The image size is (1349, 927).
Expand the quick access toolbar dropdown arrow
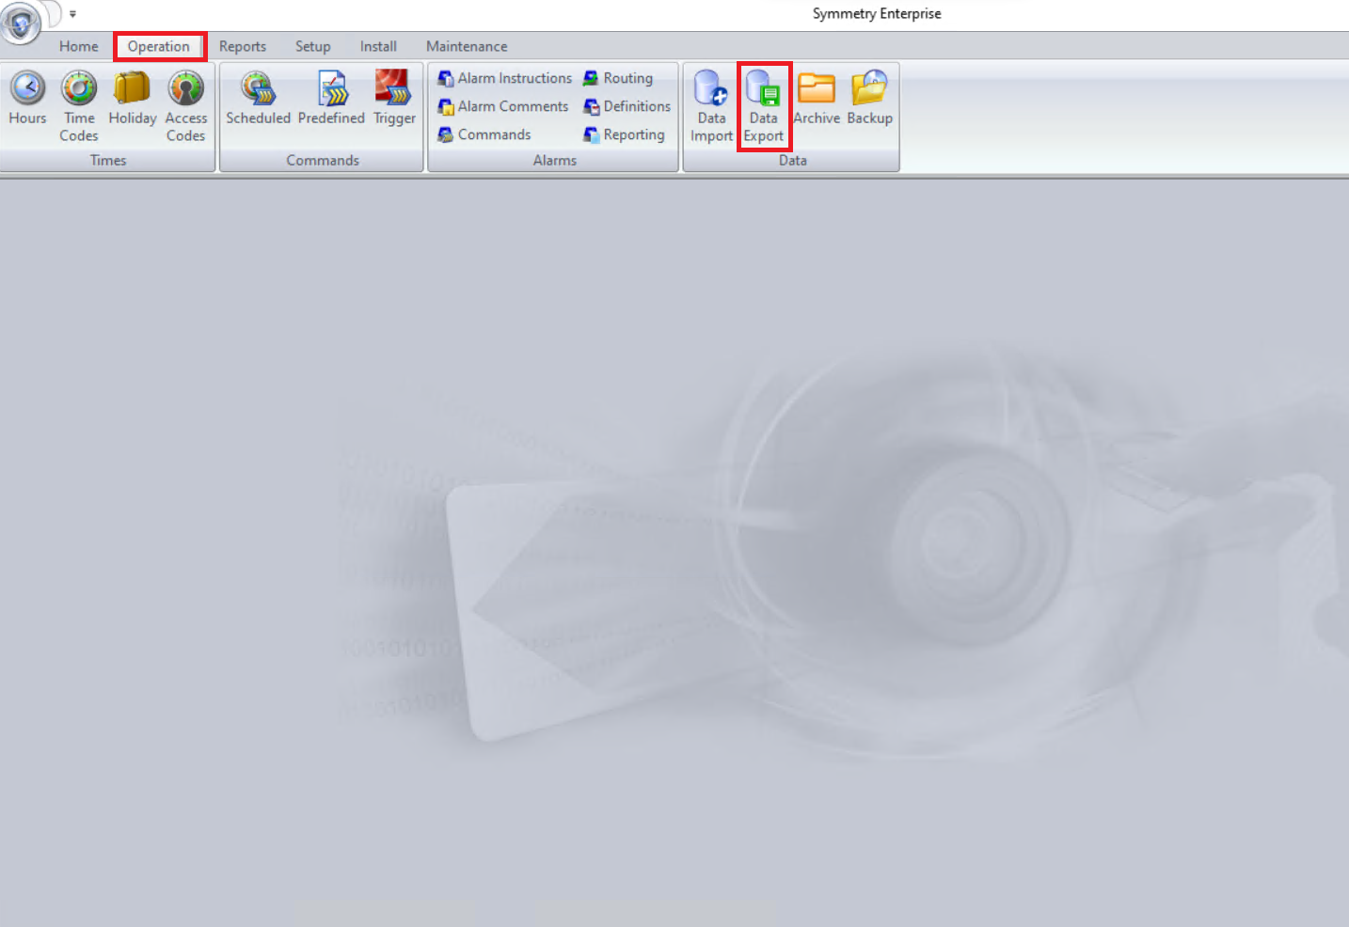coord(72,14)
